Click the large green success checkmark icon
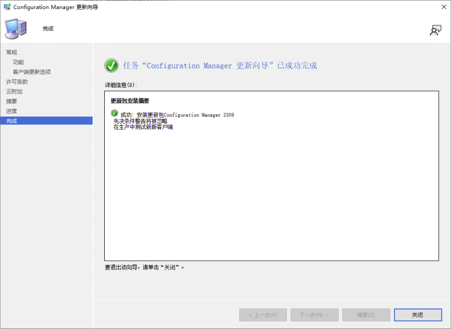This screenshot has height=329, width=451. point(111,65)
